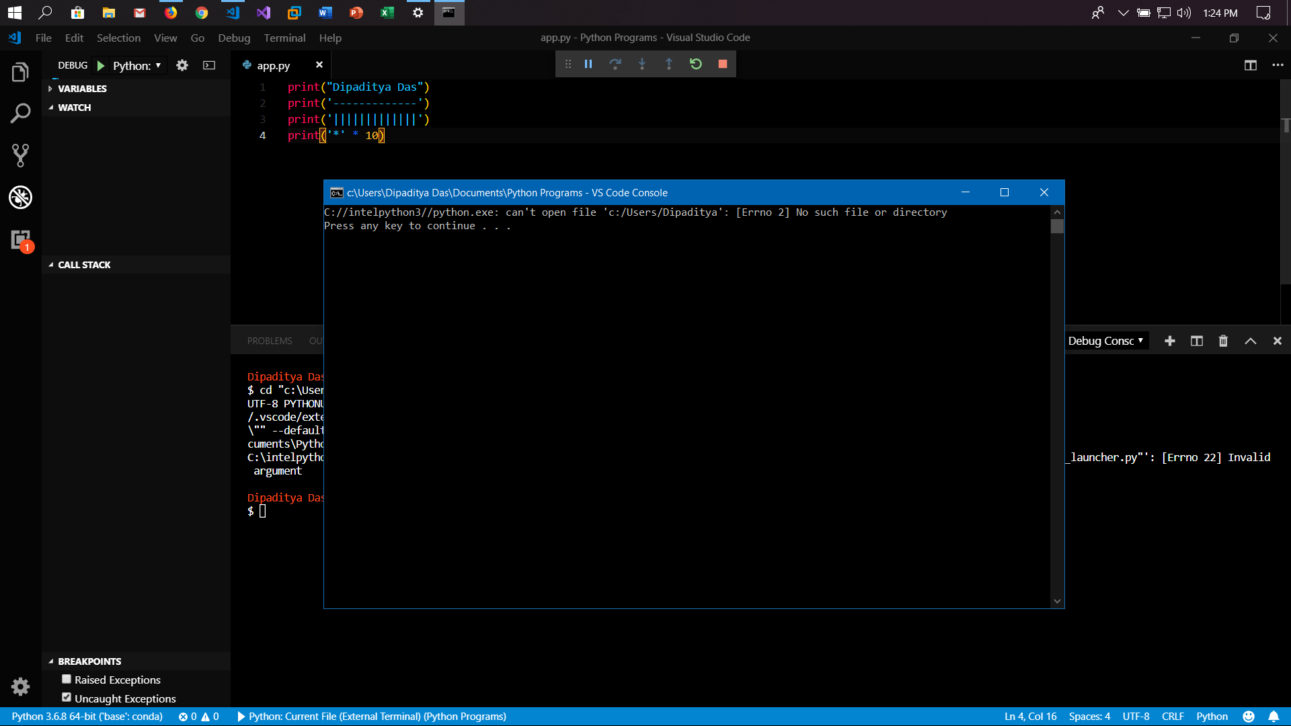The height and width of the screenshot is (726, 1291).
Task: Select the Source Control icon
Action: tap(21, 155)
